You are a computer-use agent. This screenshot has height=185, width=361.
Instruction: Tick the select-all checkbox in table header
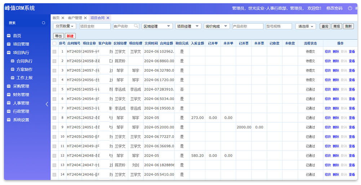tap(54, 43)
